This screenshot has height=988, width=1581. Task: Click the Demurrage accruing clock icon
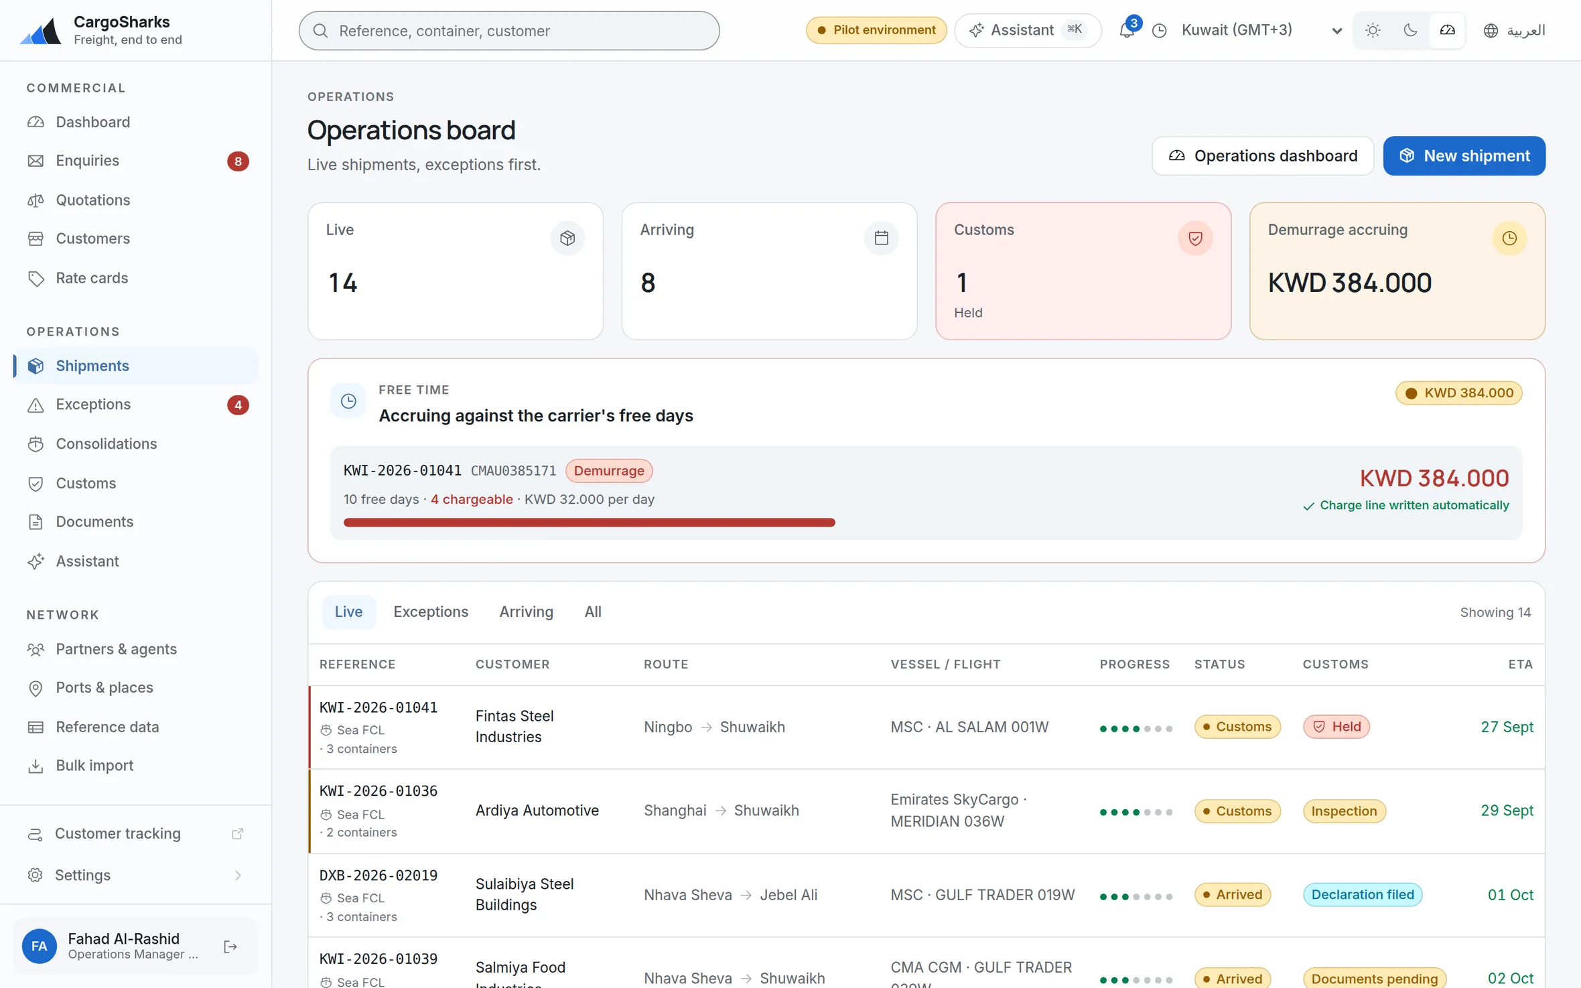click(1509, 238)
